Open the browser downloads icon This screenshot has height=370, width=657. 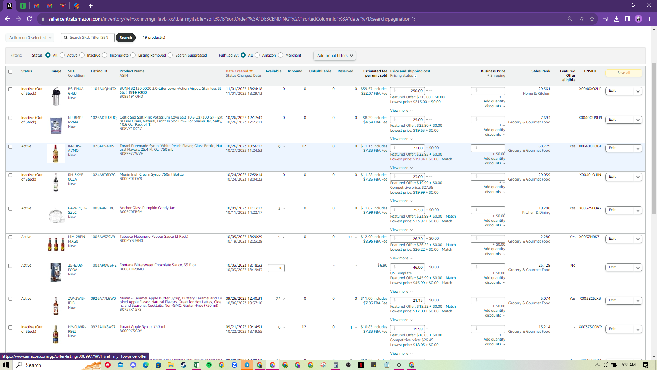[x=617, y=19]
